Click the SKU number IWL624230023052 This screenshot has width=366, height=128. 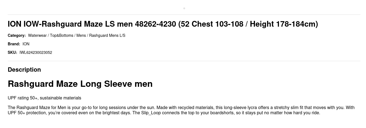pos(36,52)
